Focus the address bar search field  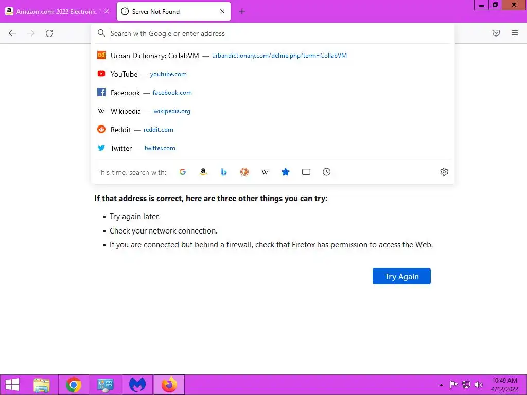click(x=272, y=33)
